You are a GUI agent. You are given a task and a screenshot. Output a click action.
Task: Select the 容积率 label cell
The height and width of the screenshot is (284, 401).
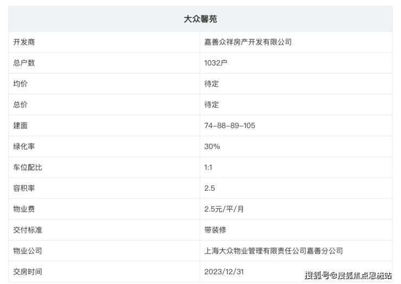(104, 188)
